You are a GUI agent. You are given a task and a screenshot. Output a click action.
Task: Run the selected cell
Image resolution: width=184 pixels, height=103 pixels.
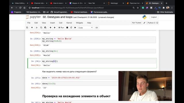[61, 27]
